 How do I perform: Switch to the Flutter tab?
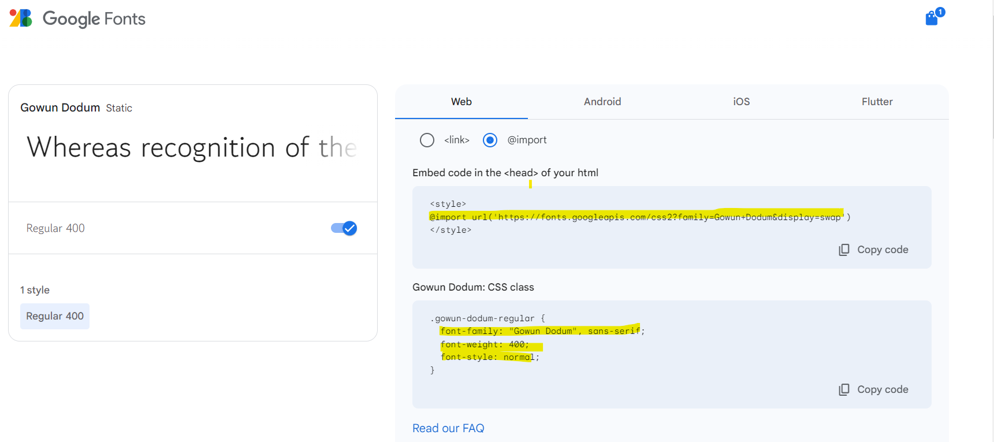click(x=877, y=102)
